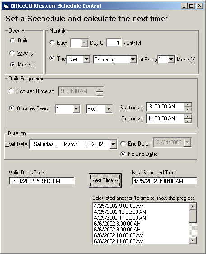This screenshot has height=254, width=206.
Task: Open the Occures Every interval dropdown
Action: coord(76,109)
